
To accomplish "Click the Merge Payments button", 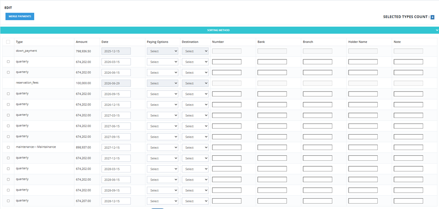I will pos(20,17).
